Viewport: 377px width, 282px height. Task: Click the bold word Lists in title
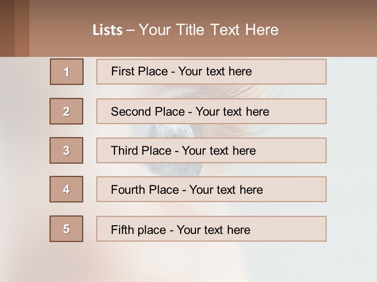click(108, 30)
